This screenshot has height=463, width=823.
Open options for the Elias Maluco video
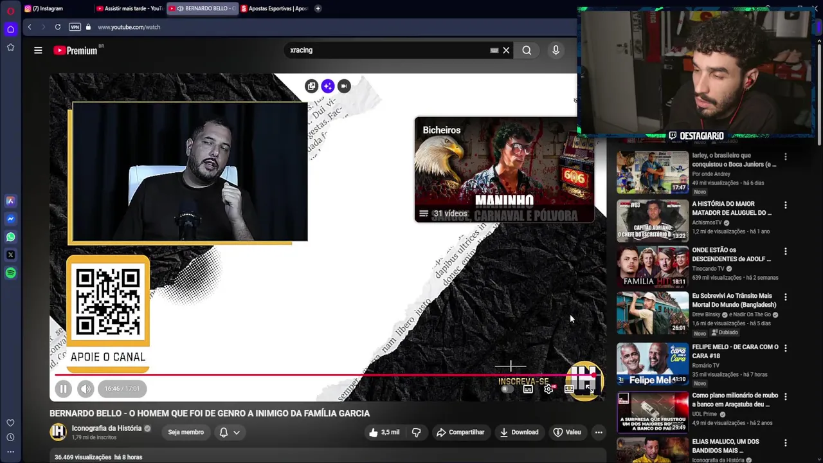pos(785,443)
